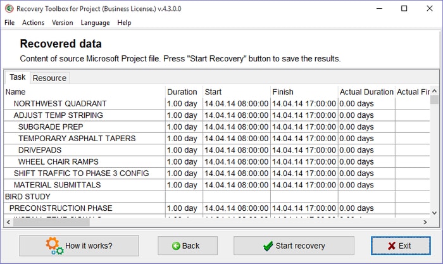Click the Actual Duration column header

[x=366, y=92]
